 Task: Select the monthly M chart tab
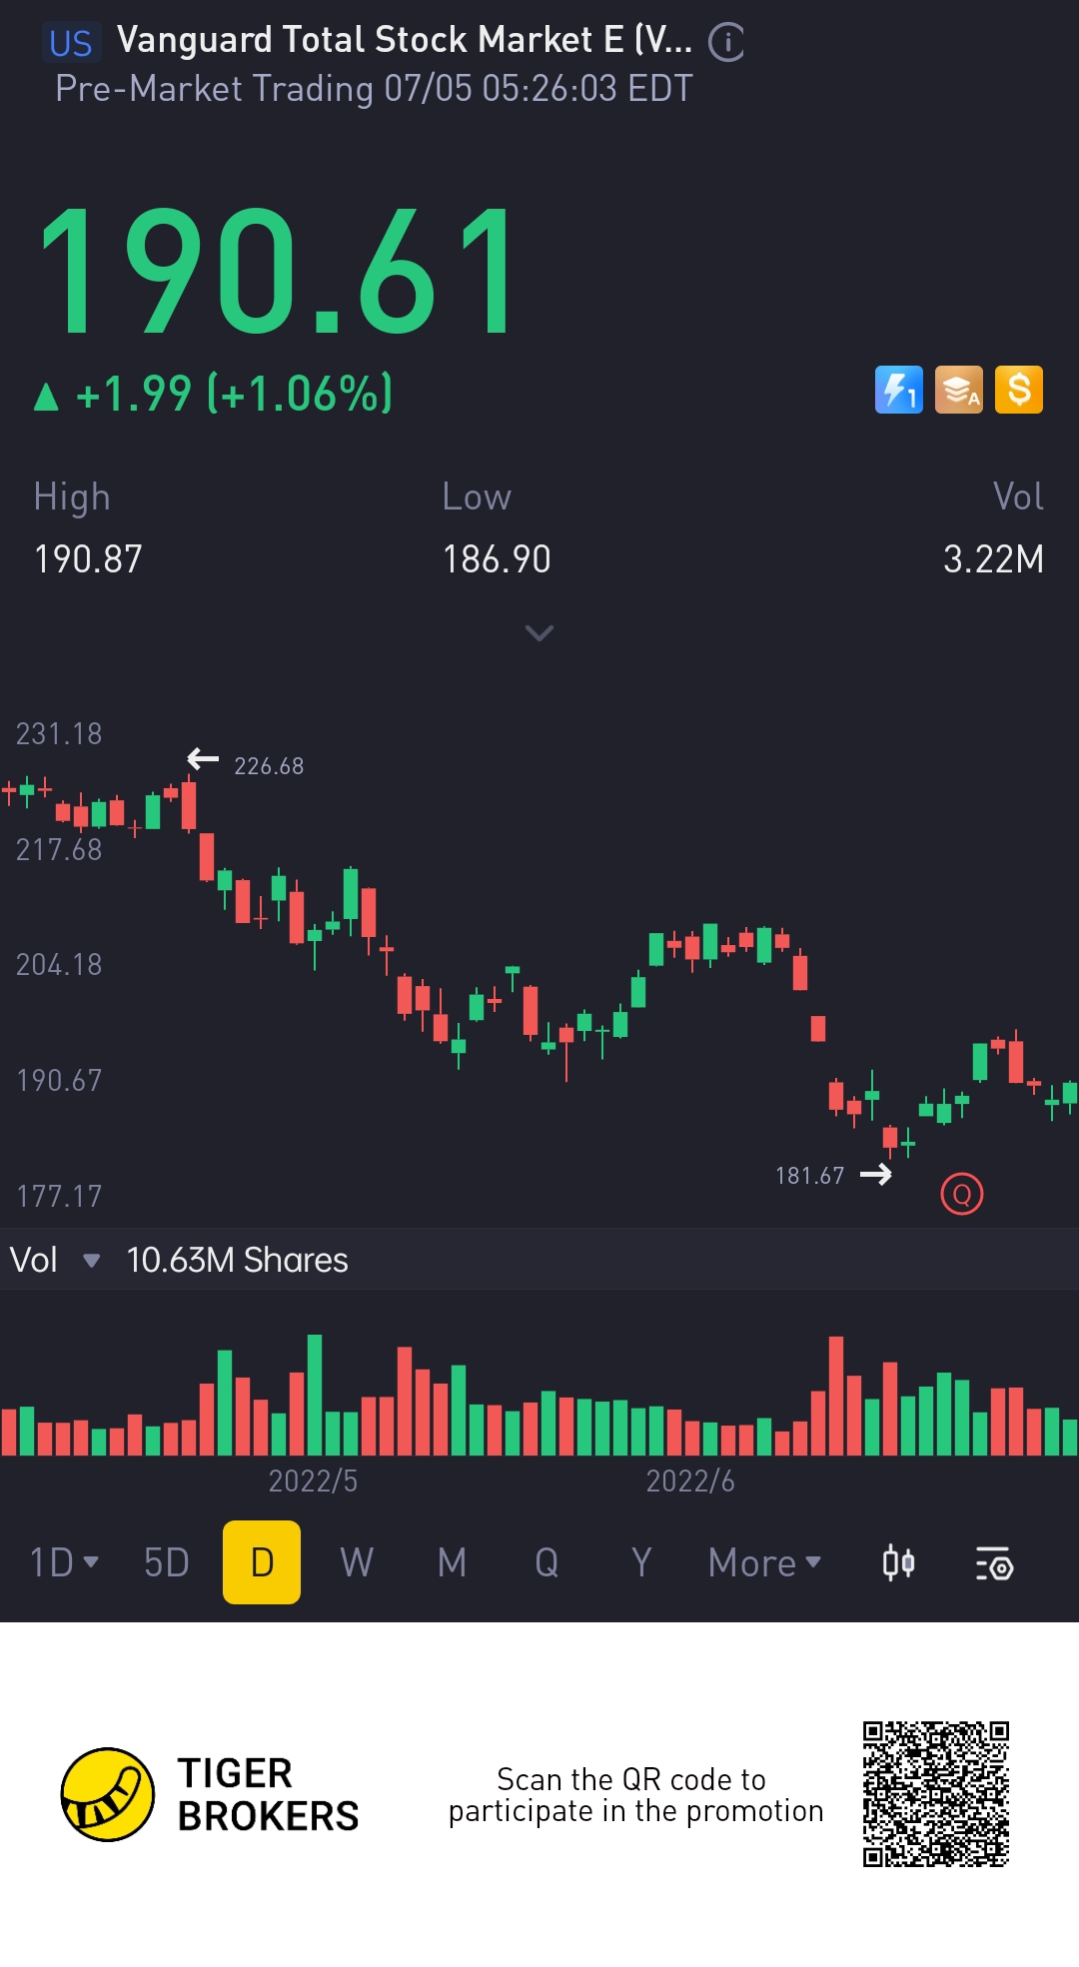452,1562
